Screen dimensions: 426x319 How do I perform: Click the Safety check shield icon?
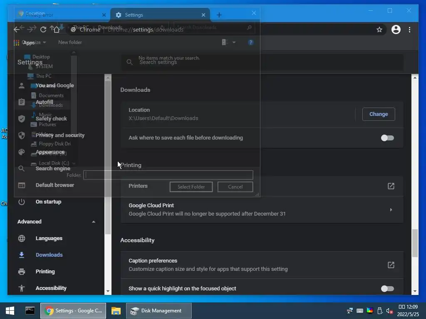click(x=22, y=118)
